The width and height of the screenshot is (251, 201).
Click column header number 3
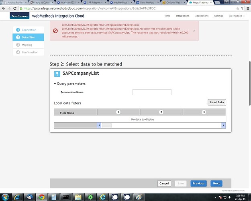(x=204, y=112)
